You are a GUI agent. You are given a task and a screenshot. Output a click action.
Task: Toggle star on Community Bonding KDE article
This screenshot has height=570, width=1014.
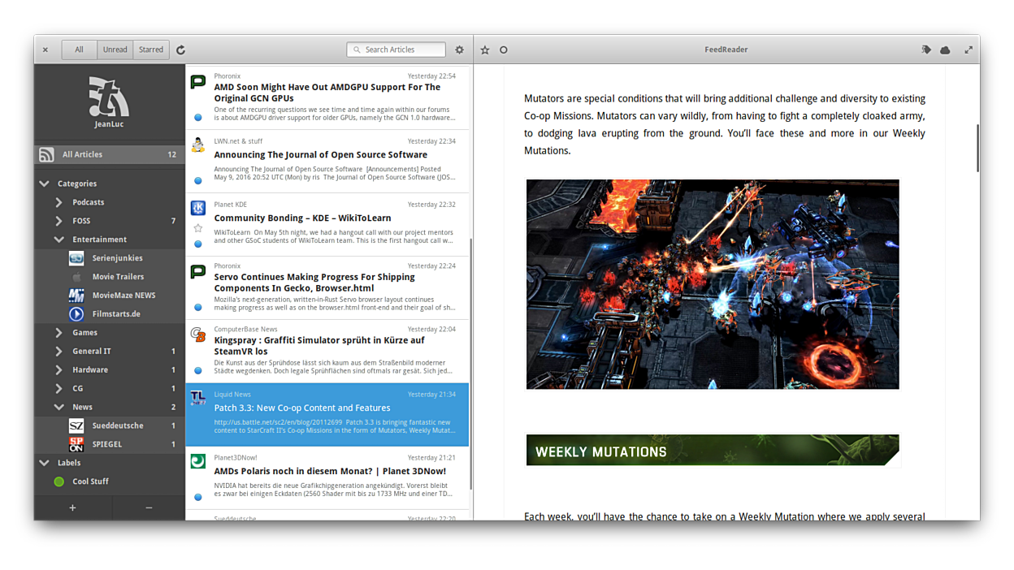tap(197, 228)
